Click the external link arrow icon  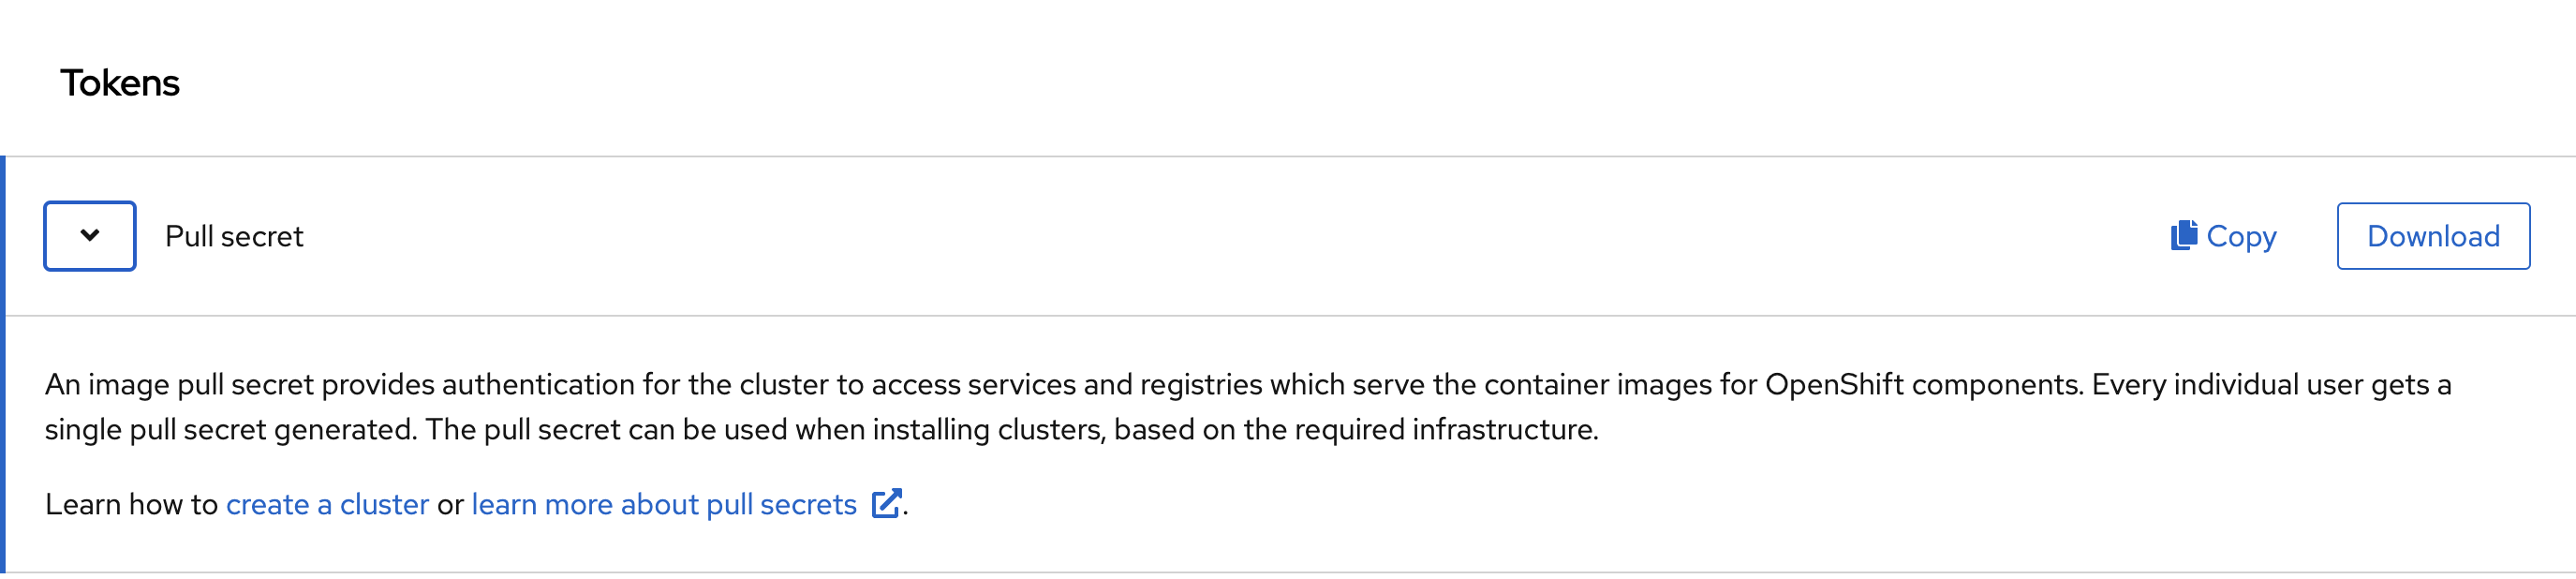886,503
